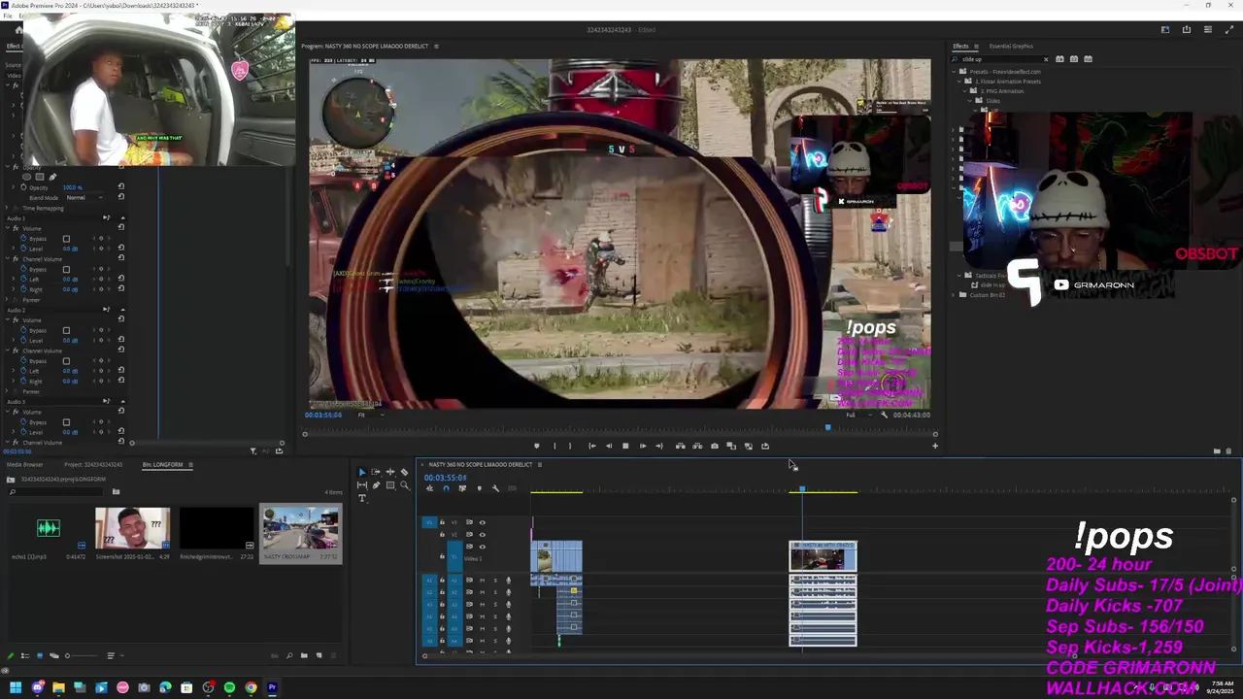Click the Find icon in project panel
Viewport: 1243px width, 699px height.
coord(289,655)
